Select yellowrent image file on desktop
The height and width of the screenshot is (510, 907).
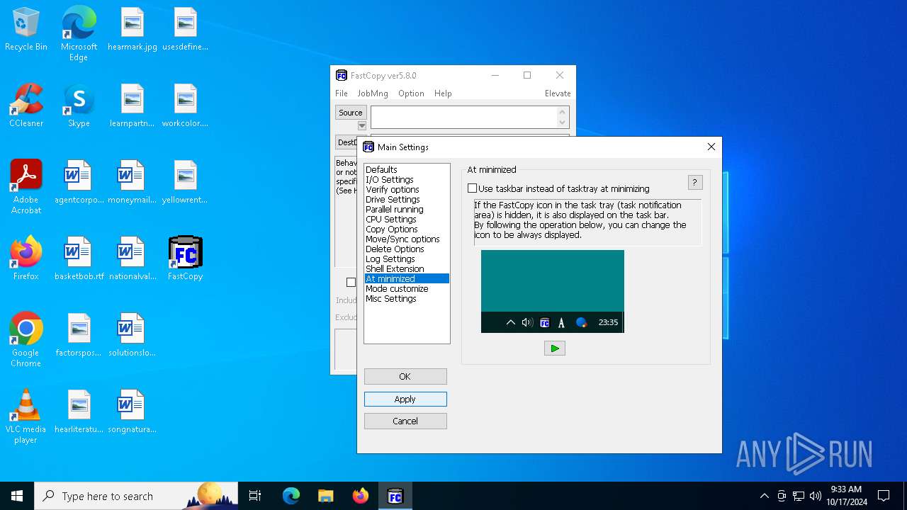point(185,183)
